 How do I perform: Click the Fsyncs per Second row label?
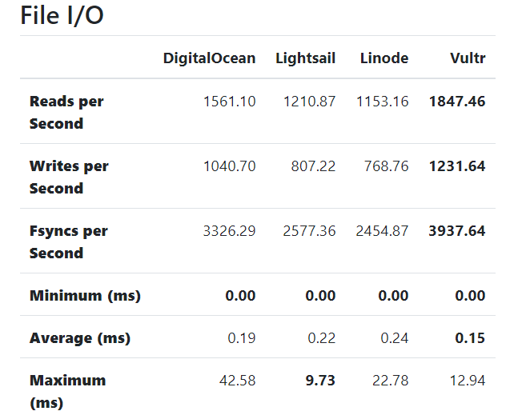pyautogui.click(x=68, y=241)
